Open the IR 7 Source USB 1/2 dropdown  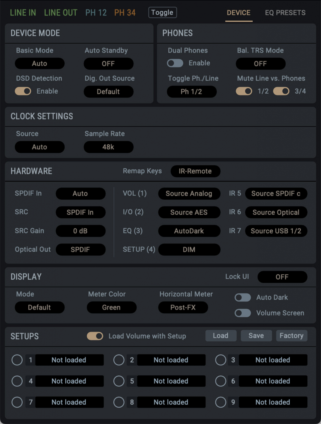[x=276, y=231]
